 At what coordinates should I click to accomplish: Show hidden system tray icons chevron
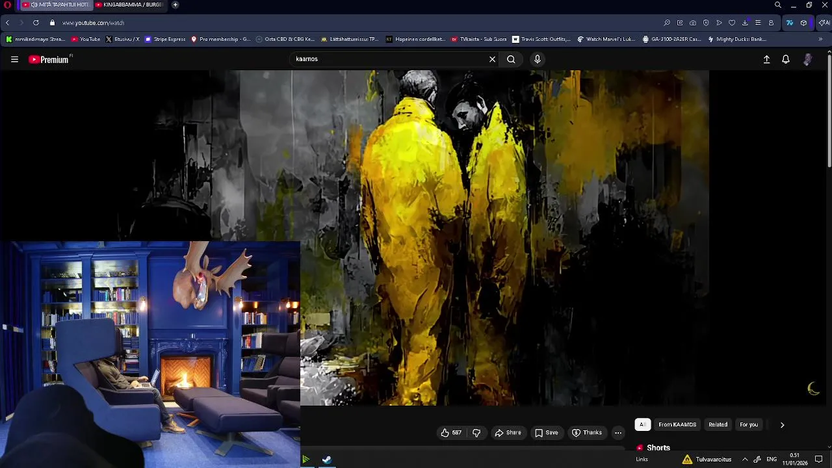click(x=745, y=460)
